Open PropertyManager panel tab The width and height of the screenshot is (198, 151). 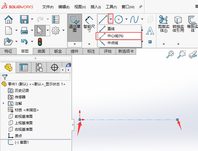24,67
